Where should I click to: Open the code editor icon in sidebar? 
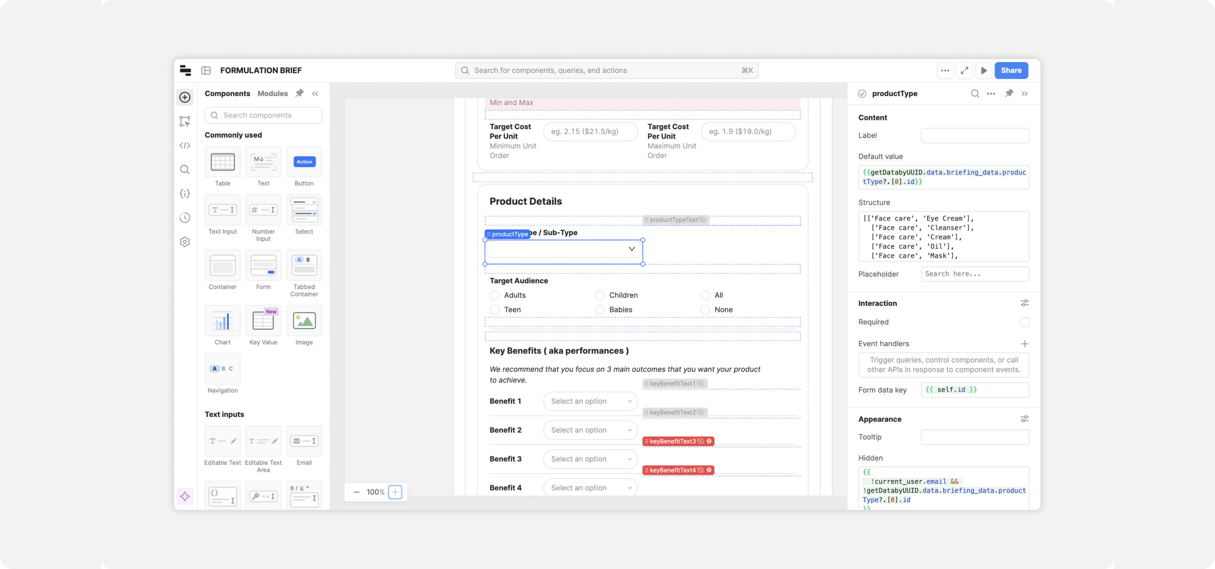[185, 145]
